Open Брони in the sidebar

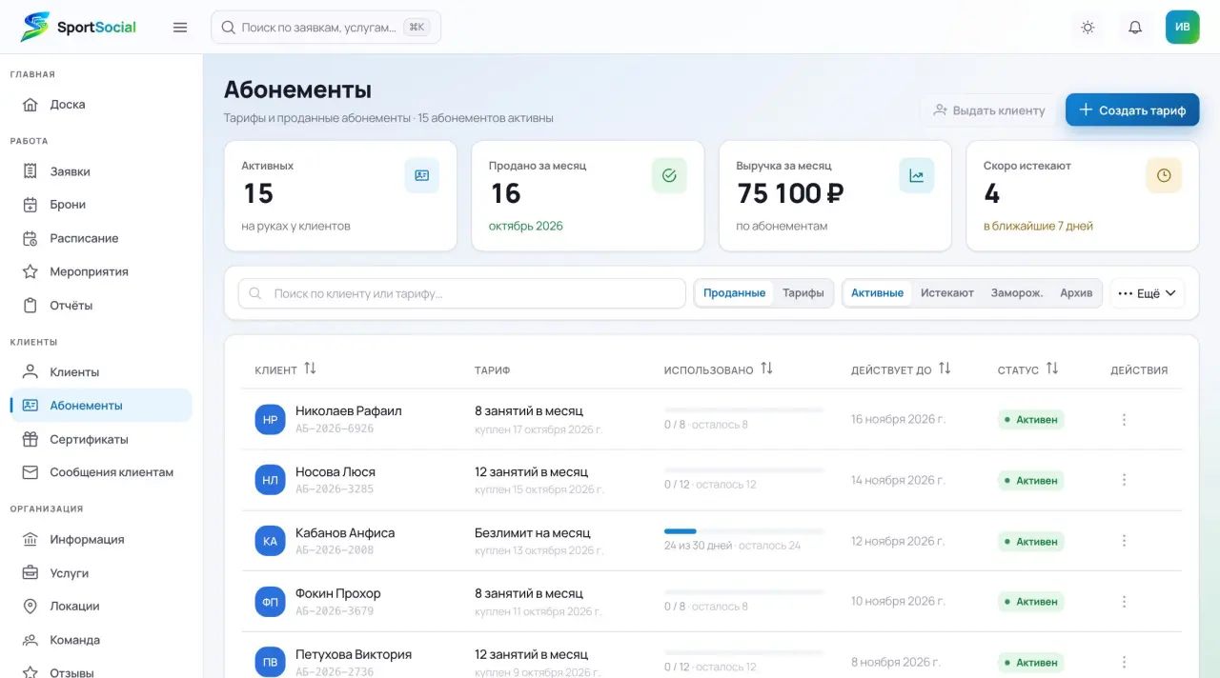pos(101,205)
